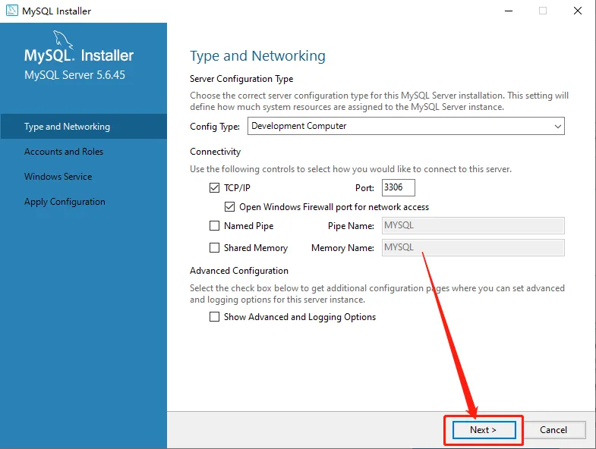Click the MySQL dolphin logo in sidebar
The image size is (596, 449).
click(63, 40)
